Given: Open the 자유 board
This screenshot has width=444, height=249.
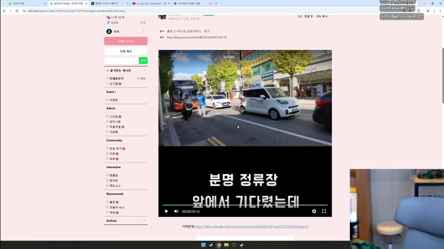Looking at the screenshot, I should coord(112,154).
